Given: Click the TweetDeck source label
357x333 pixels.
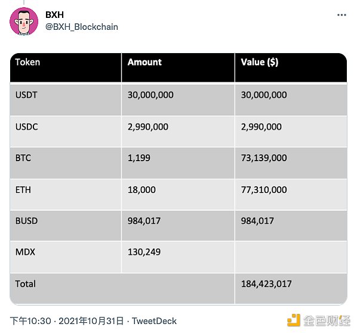Looking at the screenshot, I should coord(154,321).
